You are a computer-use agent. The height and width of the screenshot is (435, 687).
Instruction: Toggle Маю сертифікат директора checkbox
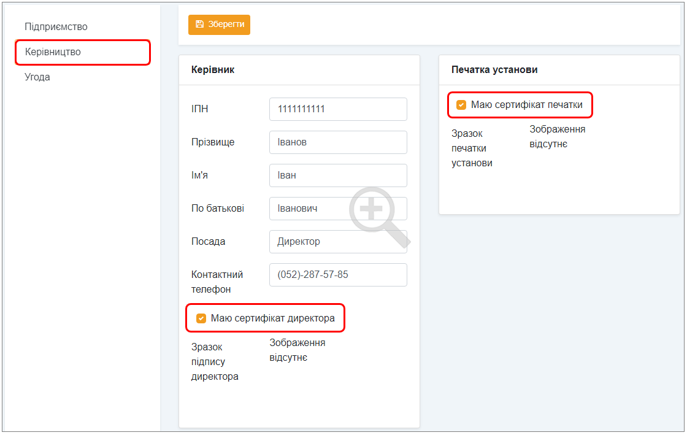click(x=201, y=318)
